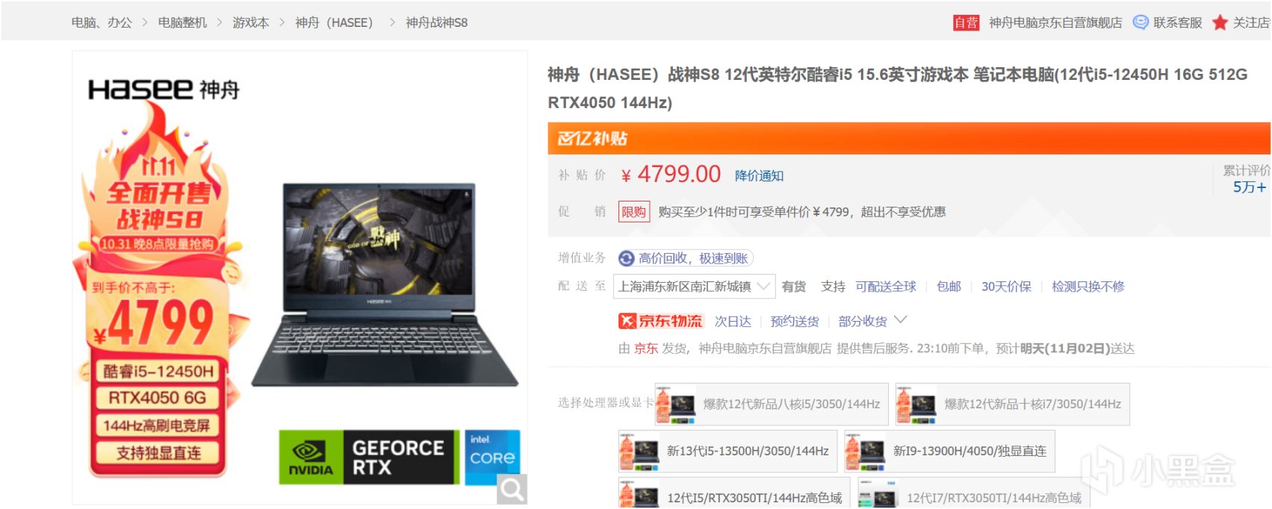Click the 关注店铺 star icon
The image size is (1272, 509).
pos(1220,22)
